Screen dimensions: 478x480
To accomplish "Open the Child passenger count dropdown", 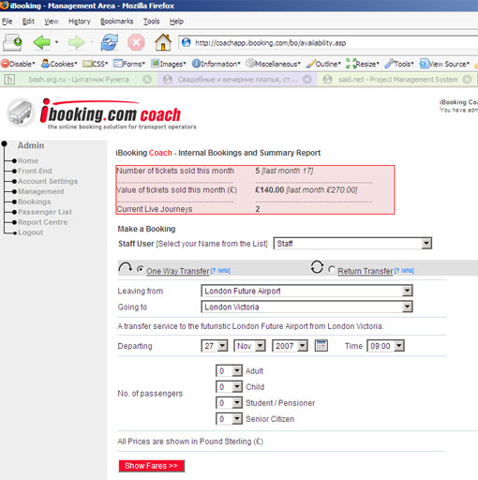I will click(229, 387).
